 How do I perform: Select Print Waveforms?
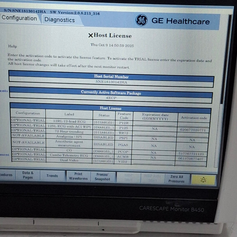point(78,176)
